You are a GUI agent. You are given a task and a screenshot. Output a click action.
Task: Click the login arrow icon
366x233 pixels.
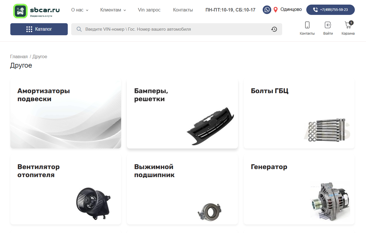coord(328,25)
